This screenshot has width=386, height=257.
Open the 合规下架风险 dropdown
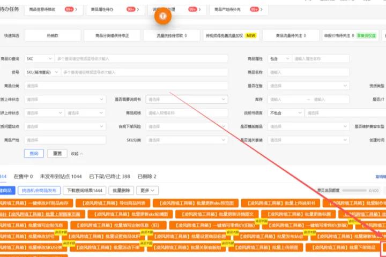[x=187, y=126]
